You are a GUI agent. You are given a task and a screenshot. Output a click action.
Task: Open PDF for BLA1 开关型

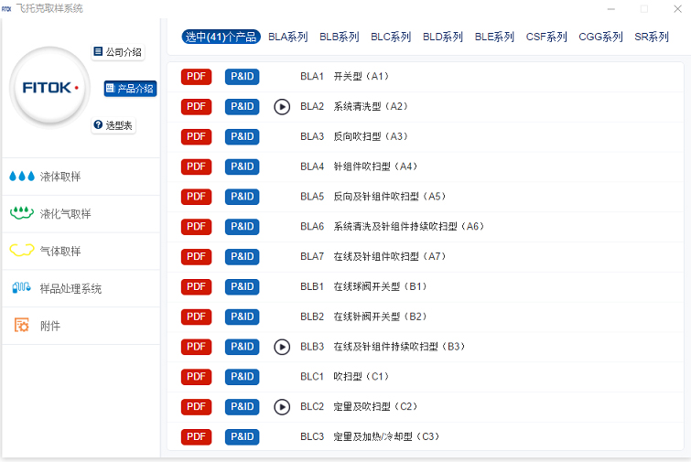tap(196, 76)
